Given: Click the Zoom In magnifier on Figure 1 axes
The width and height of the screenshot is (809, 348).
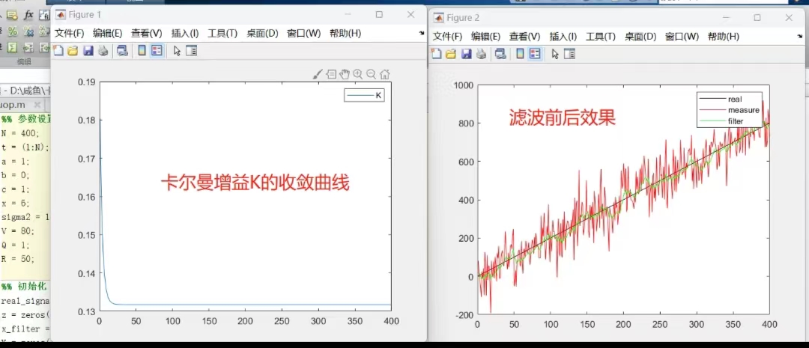Looking at the screenshot, I should point(358,73).
